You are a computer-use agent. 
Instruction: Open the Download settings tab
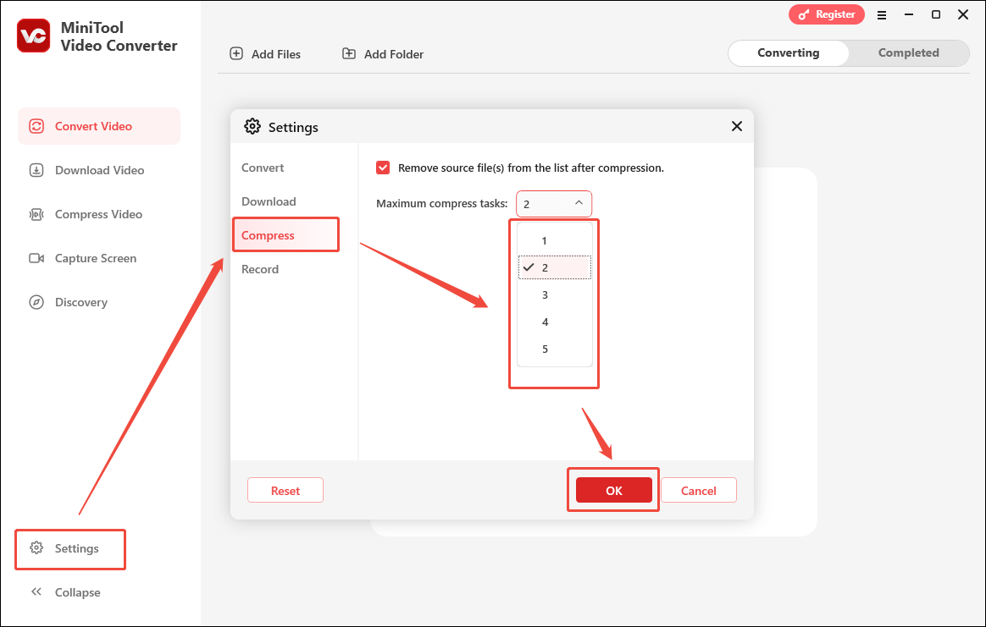pyautogui.click(x=269, y=201)
